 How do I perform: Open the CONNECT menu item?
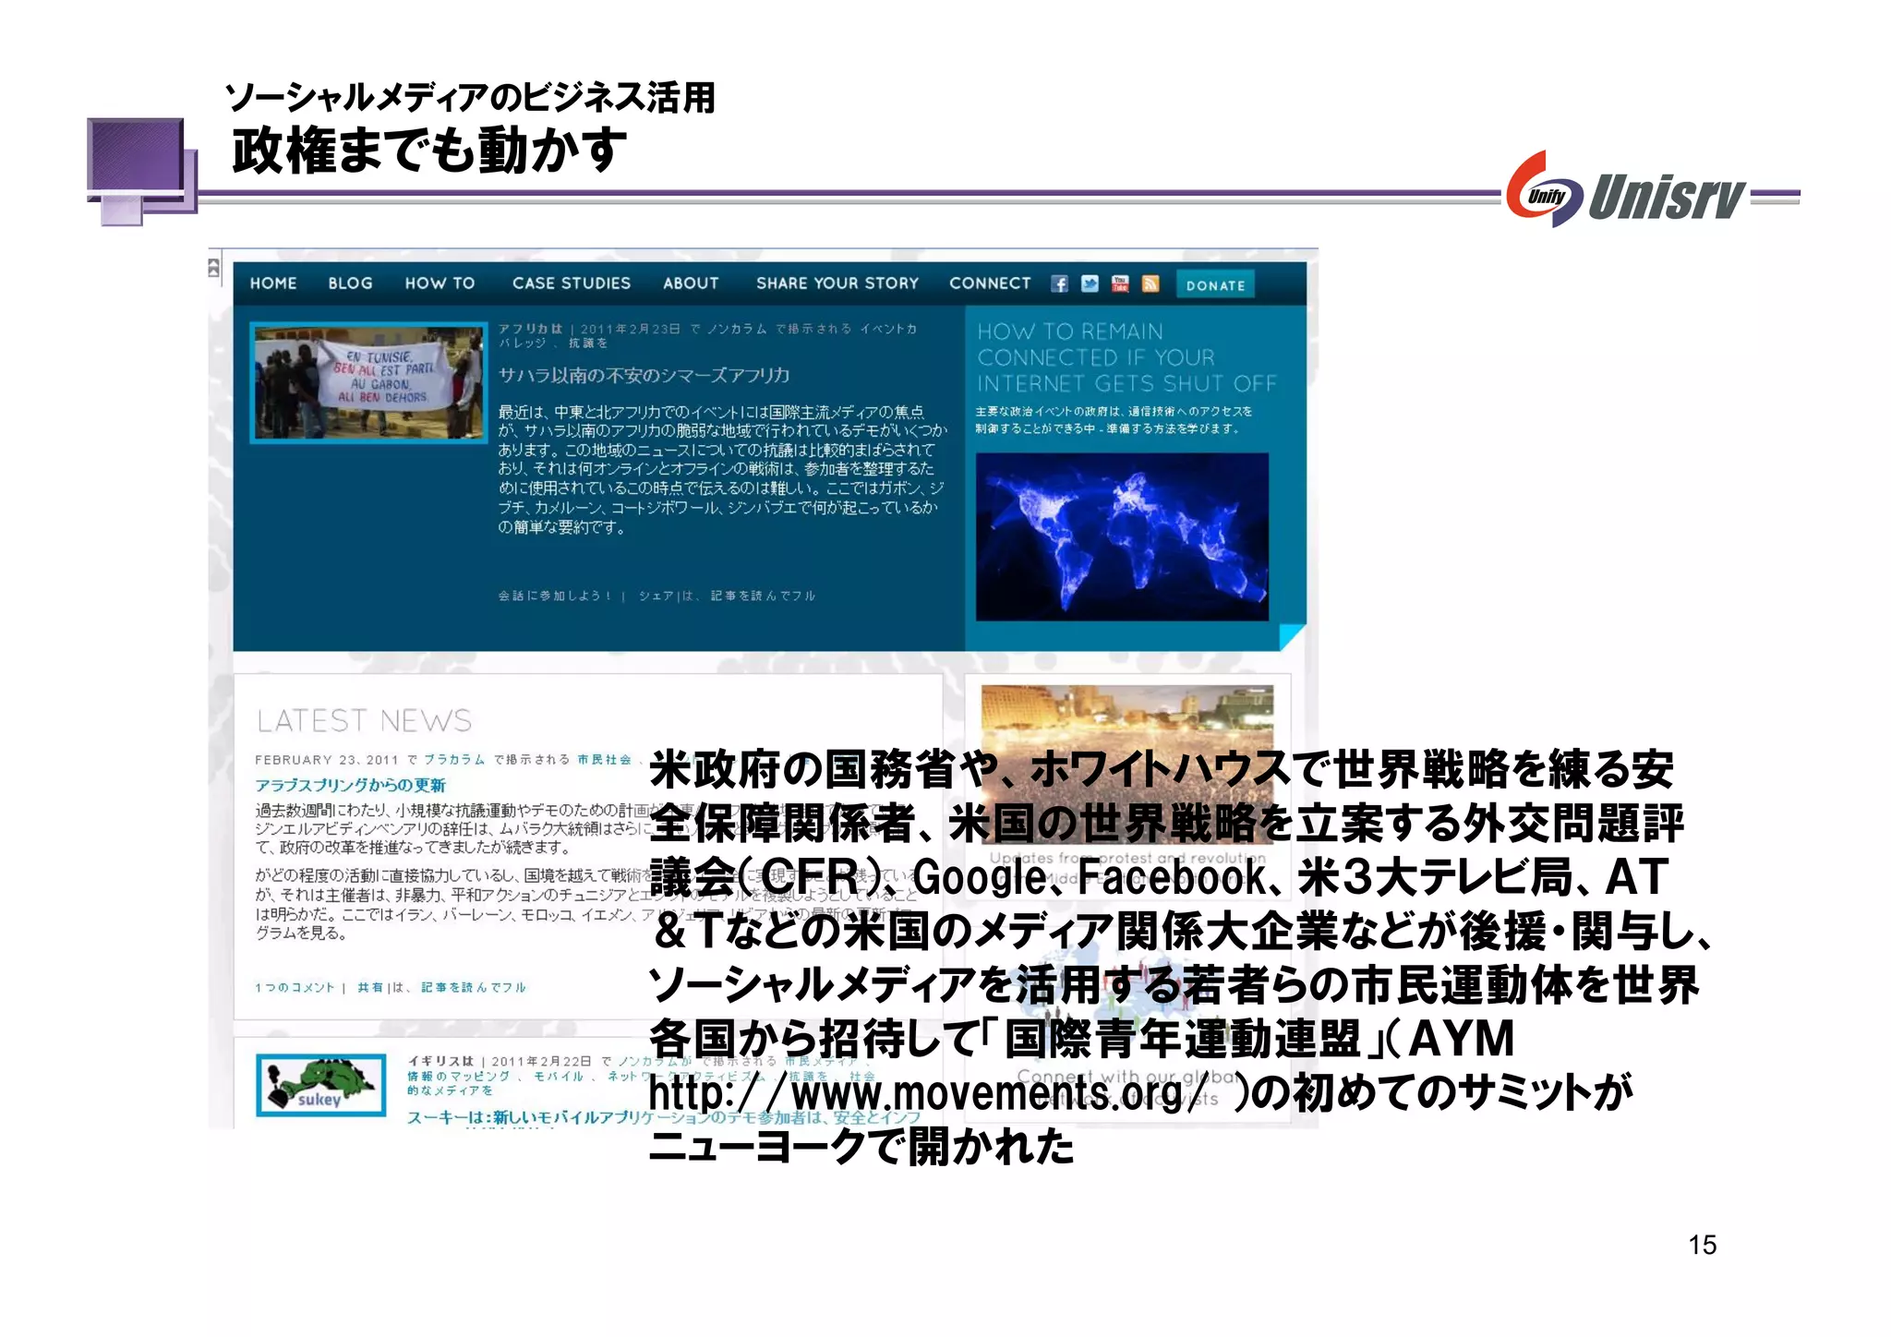[x=990, y=283]
